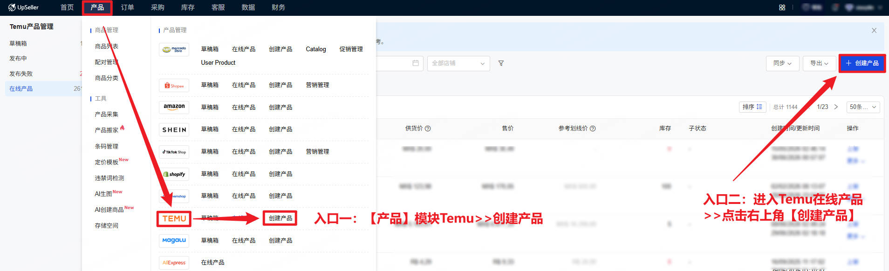
Task: Click the SHEIN platform logo
Action: tap(174, 129)
